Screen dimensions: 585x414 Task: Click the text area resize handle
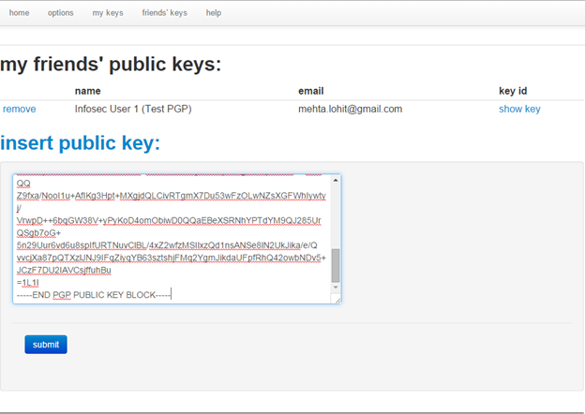click(337, 299)
